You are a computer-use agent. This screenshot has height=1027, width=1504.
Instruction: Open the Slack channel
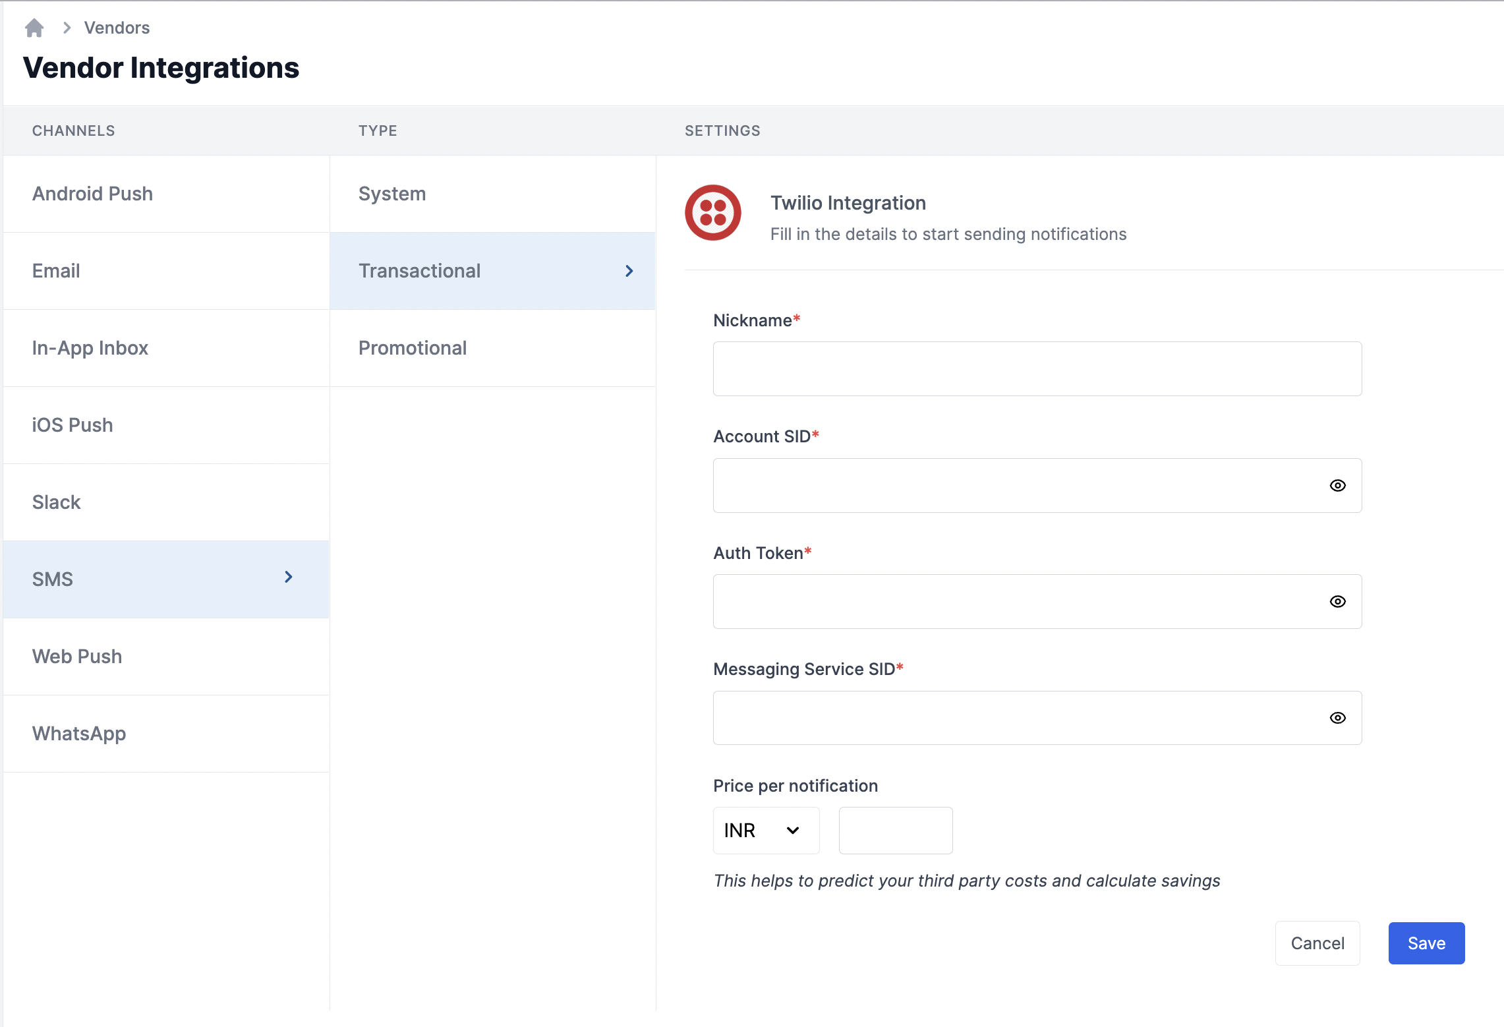click(x=57, y=502)
